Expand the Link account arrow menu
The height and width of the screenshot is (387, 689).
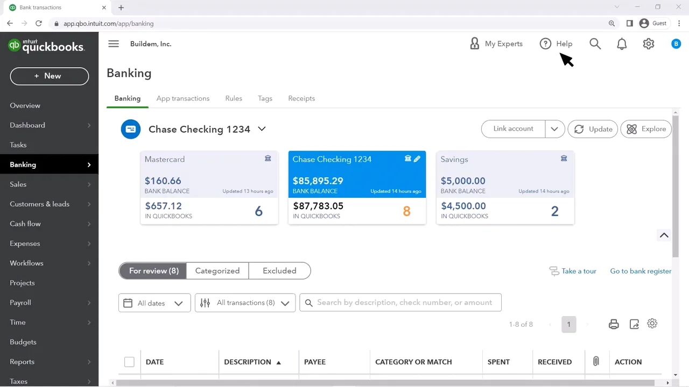click(x=554, y=129)
